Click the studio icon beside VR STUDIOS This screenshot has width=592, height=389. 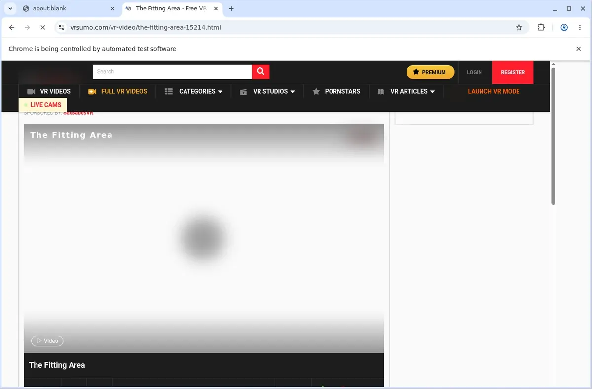coord(243,92)
